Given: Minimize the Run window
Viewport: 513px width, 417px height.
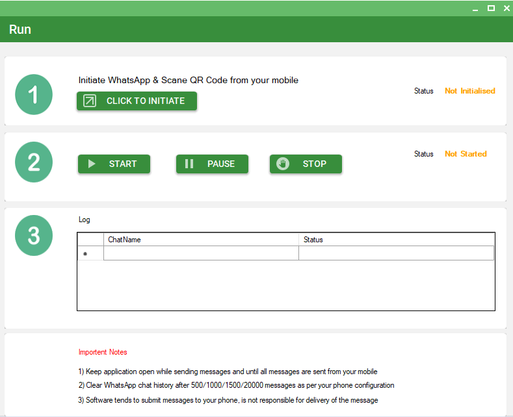Looking at the screenshot, I should (x=476, y=8).
